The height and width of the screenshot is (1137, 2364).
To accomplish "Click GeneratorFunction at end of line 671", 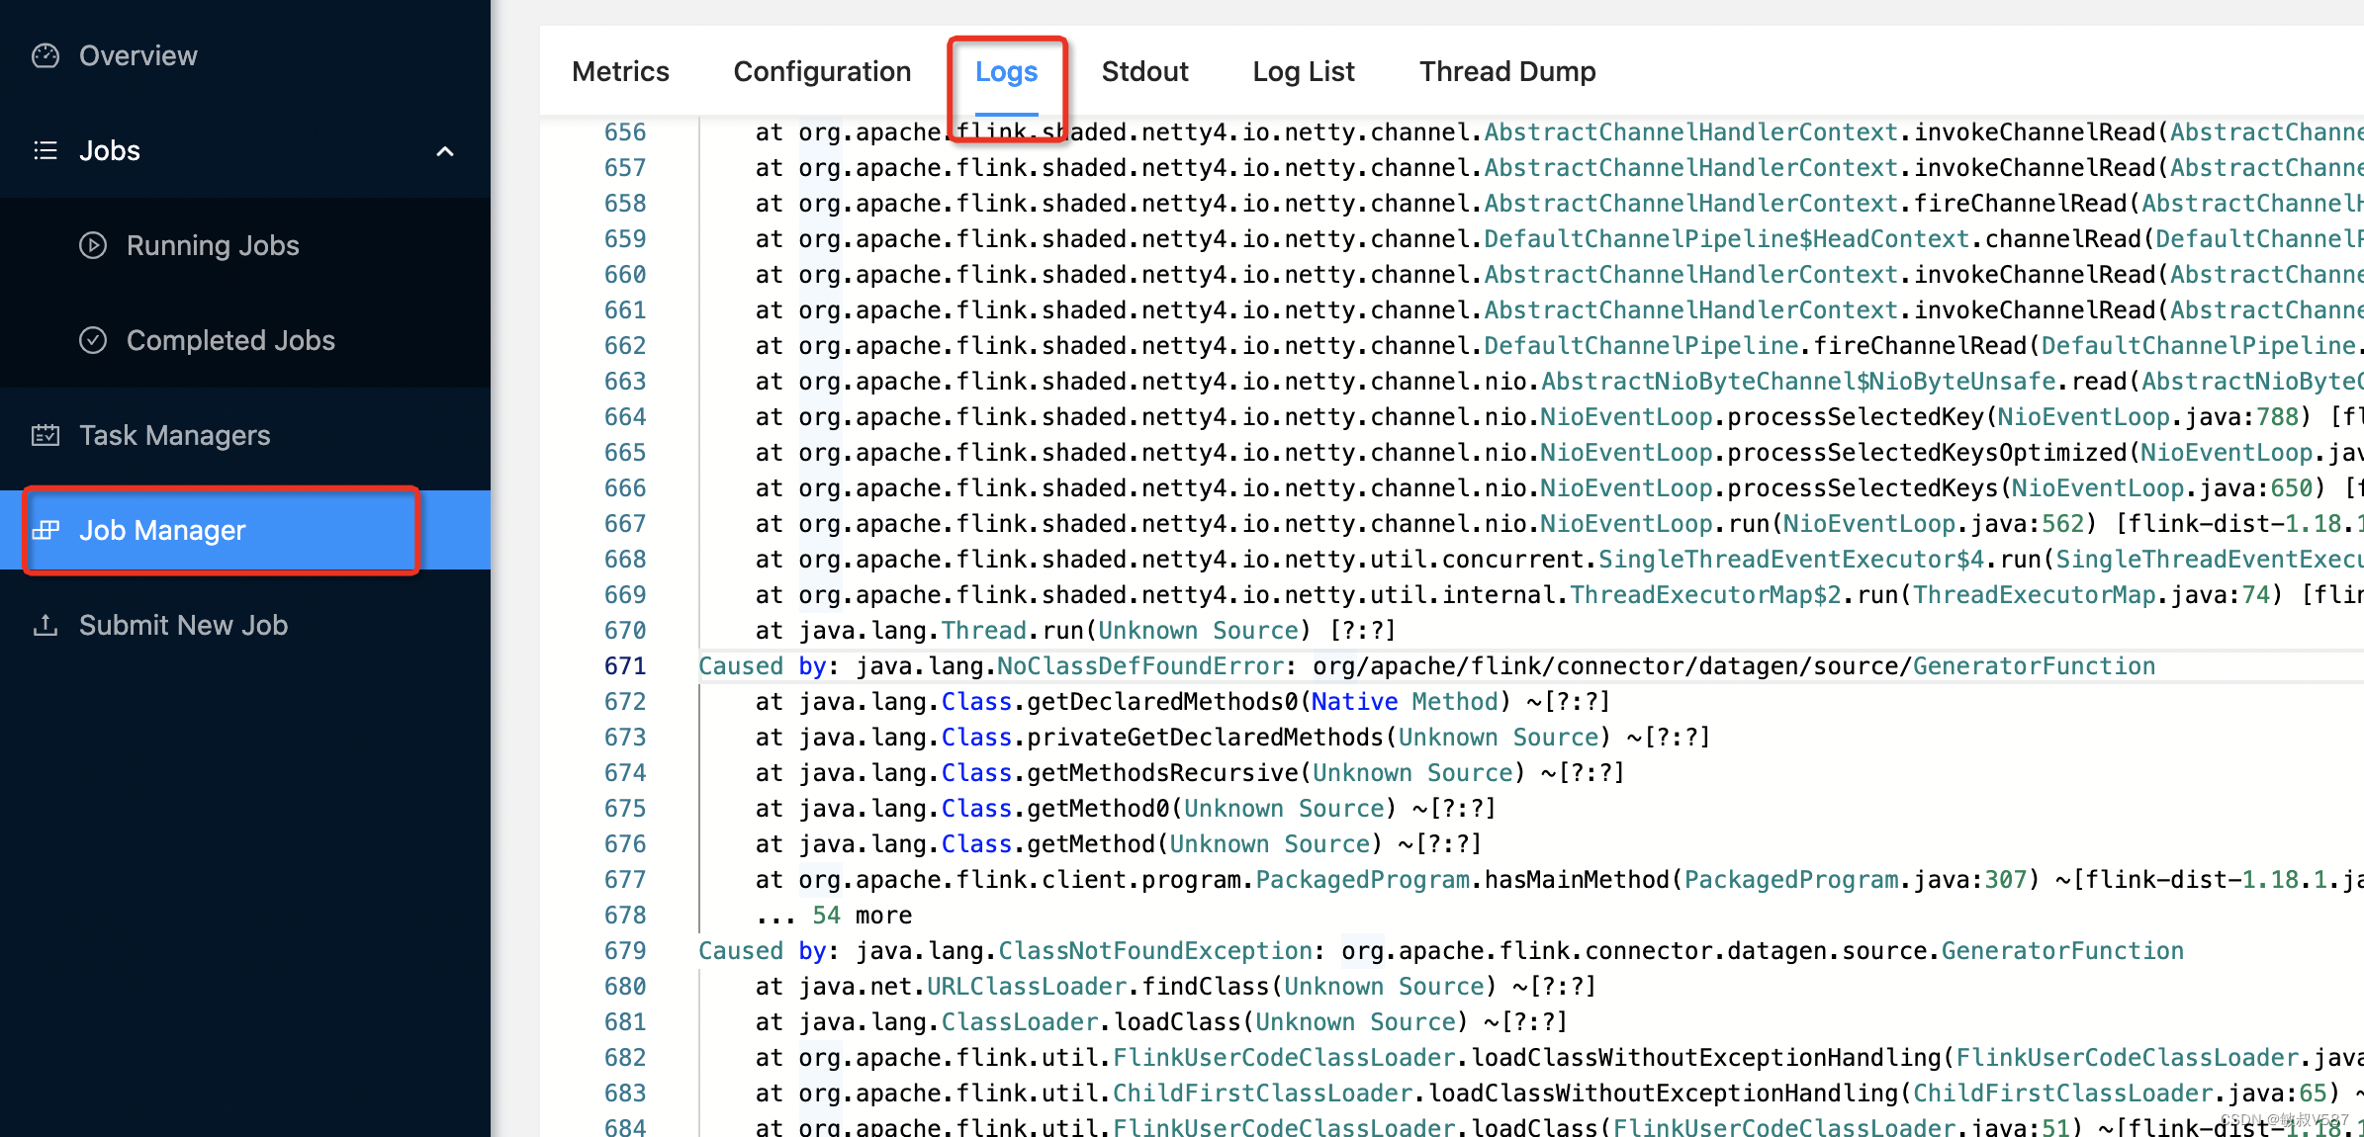I will (2034, 666).
